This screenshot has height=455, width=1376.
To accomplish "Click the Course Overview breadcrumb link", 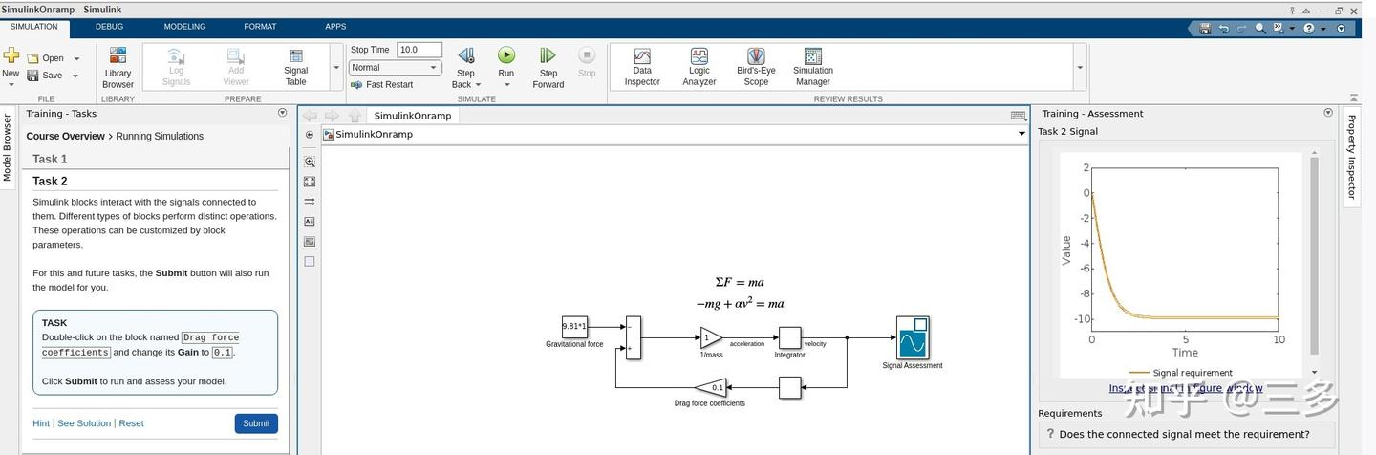I will coord(65,136).
